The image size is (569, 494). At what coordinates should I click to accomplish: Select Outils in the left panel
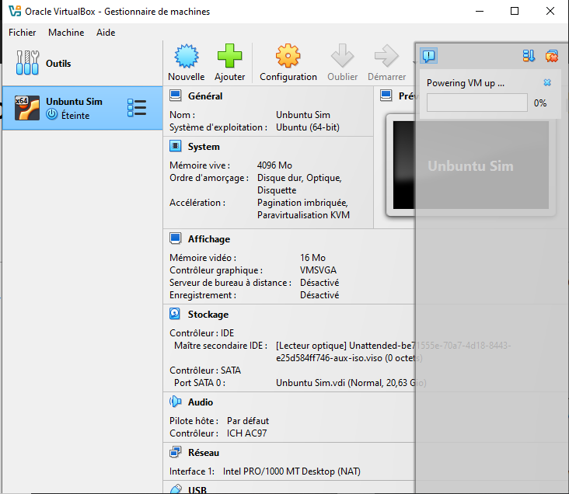click(58, 64)
